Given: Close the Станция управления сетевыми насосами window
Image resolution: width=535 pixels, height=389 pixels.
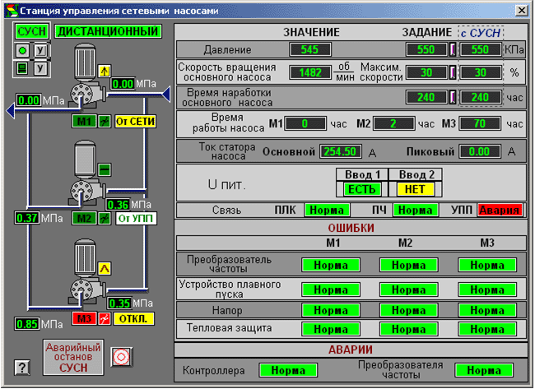Looking at the screenshot, I should pos(522,11).
